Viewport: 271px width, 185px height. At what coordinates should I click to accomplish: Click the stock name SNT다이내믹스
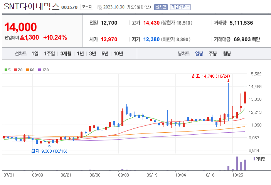click(32, 7)
